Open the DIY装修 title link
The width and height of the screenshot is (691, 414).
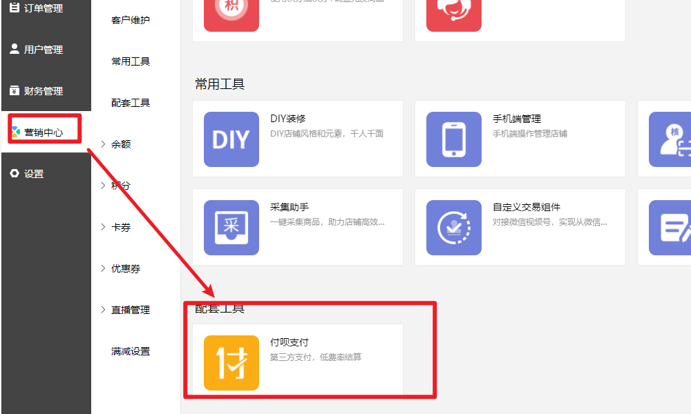(287, 119)
